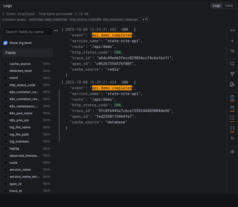Viewport: 238px width, 207px height.
Task: Click trace_id value 5fc0fb445a7c6ce1559244883004de56
Action: point(134,111)
